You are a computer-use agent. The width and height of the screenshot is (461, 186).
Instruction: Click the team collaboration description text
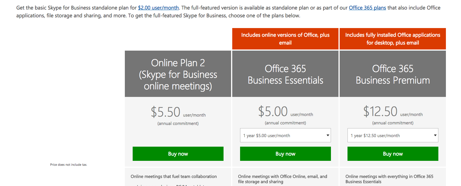174,176
